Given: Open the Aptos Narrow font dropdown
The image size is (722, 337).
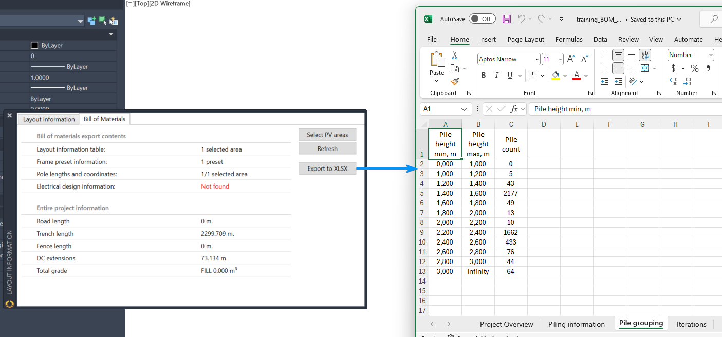Looking at the screenshot, I should click(536, 59).
